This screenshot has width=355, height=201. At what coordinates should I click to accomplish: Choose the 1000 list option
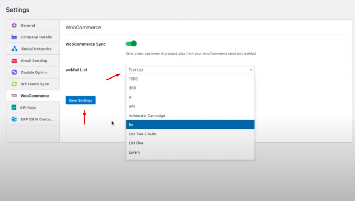pos(190,79)
